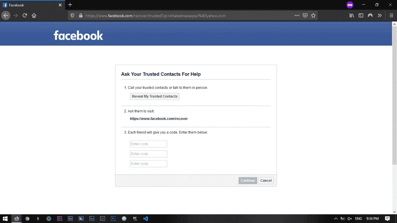Viewport: 397px width, 223px height.
Task: Open Visual Studio Code from taskbar
Action: click(146, 219)
